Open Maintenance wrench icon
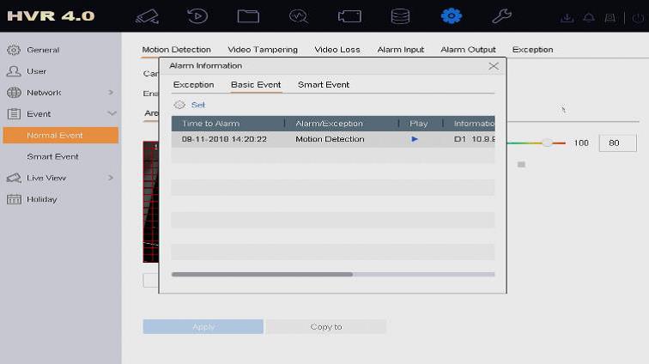Viewport: 649px width, 364px height. [501, 16]
